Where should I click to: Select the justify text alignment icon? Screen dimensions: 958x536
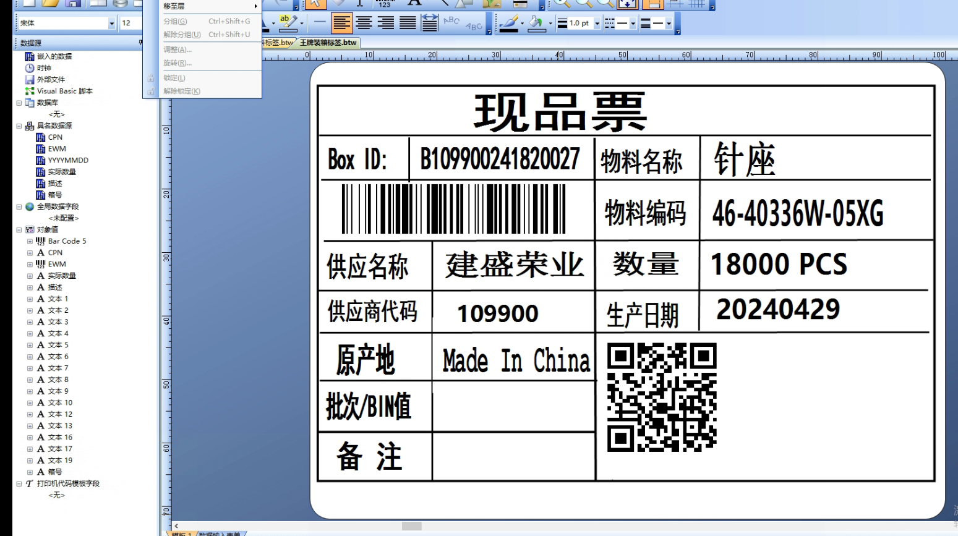(408, 23)
